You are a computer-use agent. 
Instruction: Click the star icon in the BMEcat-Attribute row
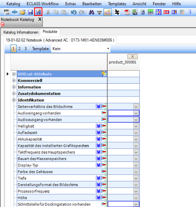tap(104, 74)
